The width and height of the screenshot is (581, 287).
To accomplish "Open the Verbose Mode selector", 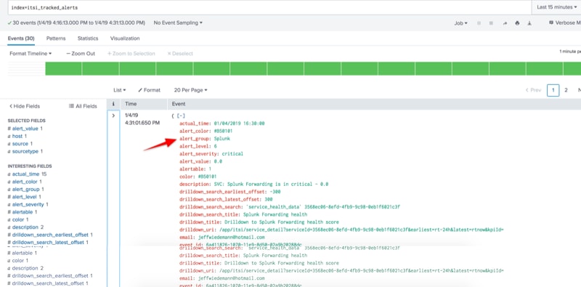I will click(x=565, y=23).
